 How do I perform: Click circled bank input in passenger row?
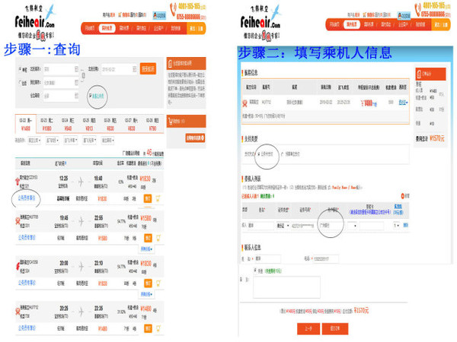(331, 226)
